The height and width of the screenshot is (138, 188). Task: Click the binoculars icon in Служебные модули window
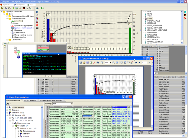click(8, 104)
